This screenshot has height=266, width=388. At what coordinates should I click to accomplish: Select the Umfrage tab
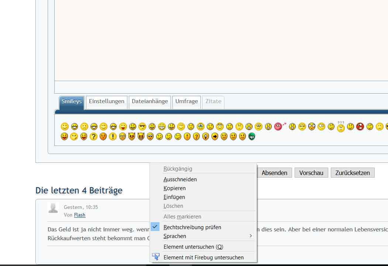[x=186, y=102]
